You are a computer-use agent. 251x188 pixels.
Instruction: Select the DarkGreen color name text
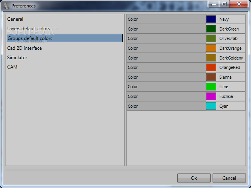coord(229,29)
